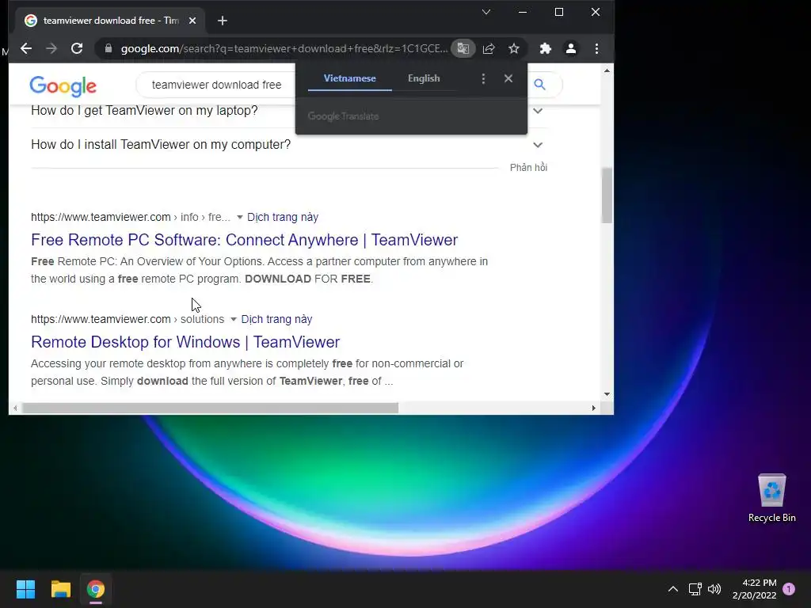Screen dimensions: 811x608
Task: Open Chrome's three-dot main menu
Action: point(596,48)
